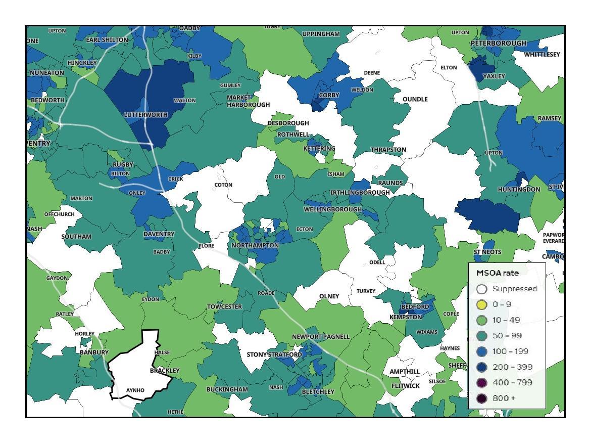This screenshot has width=590, height=443.
Task: Click the Elton village label
Action: click(449, 67)
